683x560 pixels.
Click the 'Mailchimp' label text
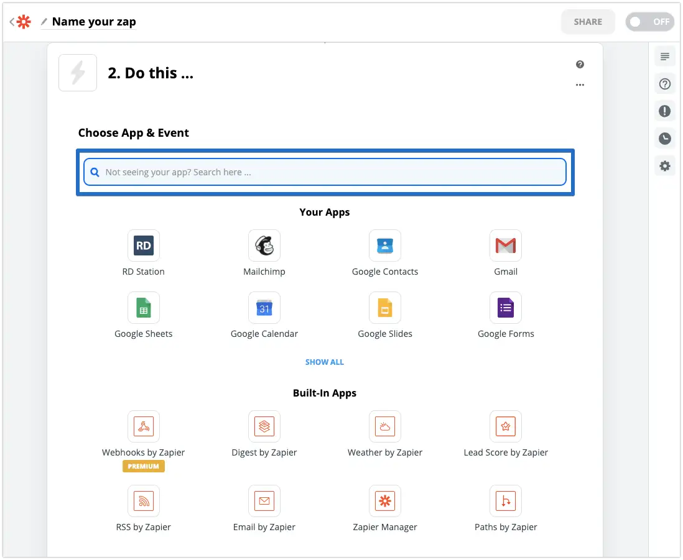[x=264, y=272]
